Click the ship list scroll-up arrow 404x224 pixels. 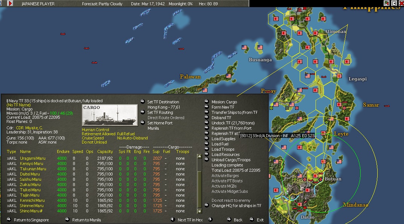(199, 156)
